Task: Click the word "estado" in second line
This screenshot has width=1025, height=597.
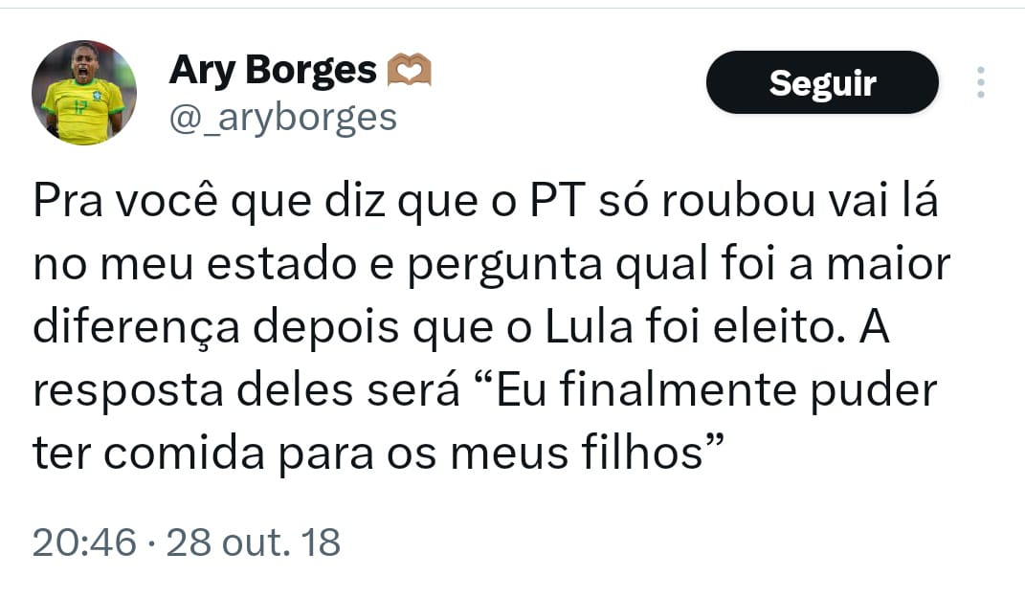Action: point(282,264)
